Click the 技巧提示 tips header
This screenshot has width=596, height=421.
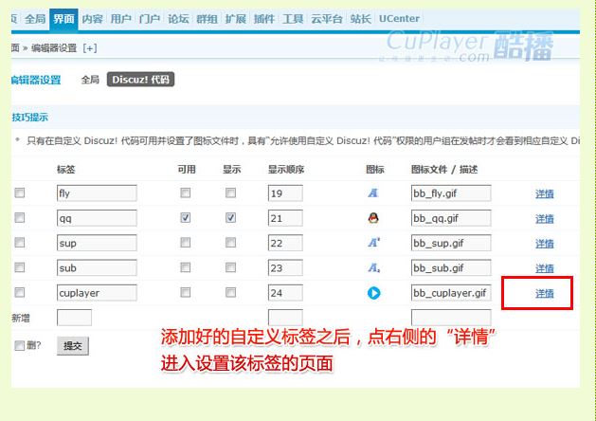click(x=29, y=118)
